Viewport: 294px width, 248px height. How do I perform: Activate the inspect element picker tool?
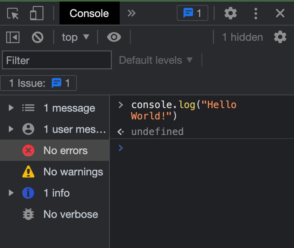[x=13, y=13]
